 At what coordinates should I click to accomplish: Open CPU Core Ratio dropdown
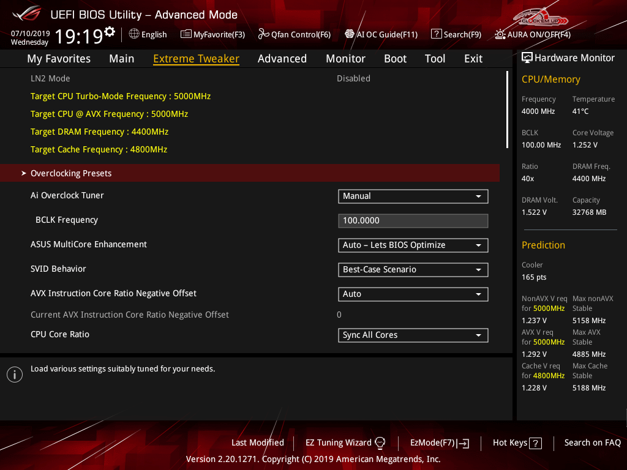pyautogui.click(x=413, y=335)
